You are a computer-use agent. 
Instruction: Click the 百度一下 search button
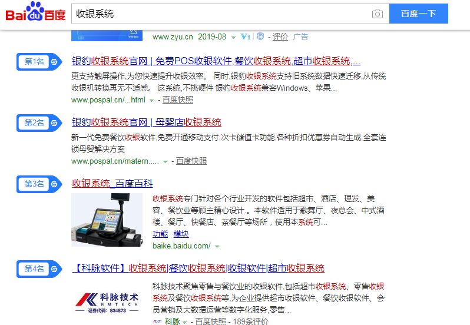point(418,14)
